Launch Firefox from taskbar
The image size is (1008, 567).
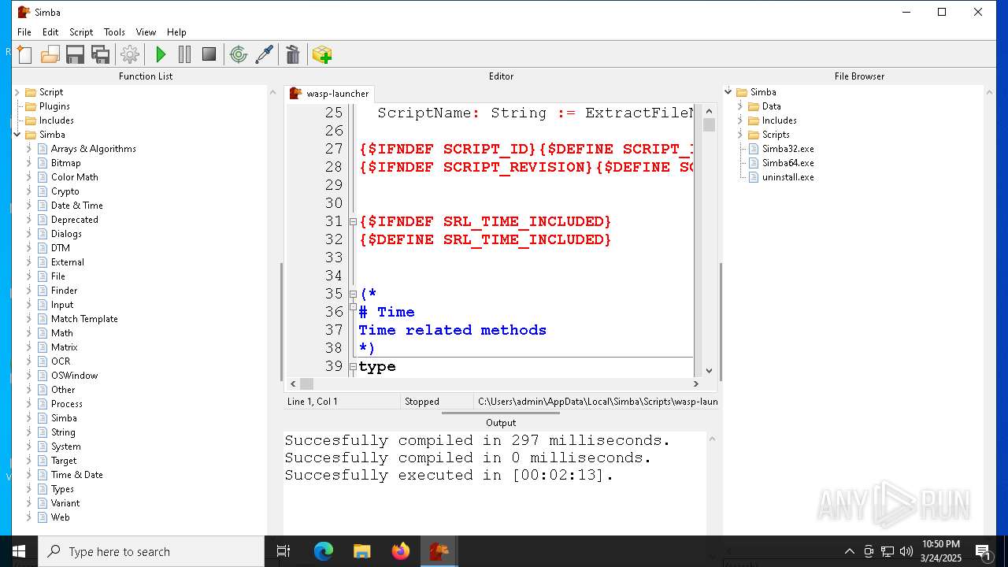(401, 551)
